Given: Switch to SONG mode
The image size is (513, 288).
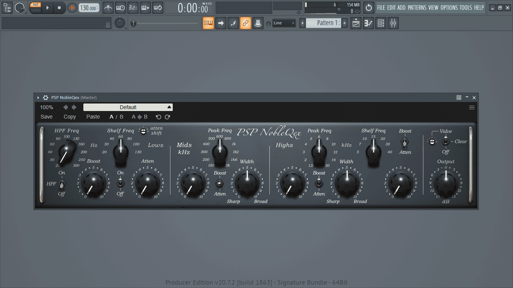Looking at the screenshot, I should click(35, 10).
